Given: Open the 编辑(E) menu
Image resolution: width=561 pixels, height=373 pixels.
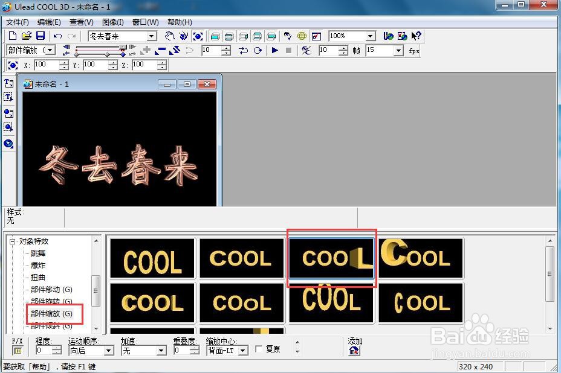Looking at the screenshot, I should tap(49, 22).
